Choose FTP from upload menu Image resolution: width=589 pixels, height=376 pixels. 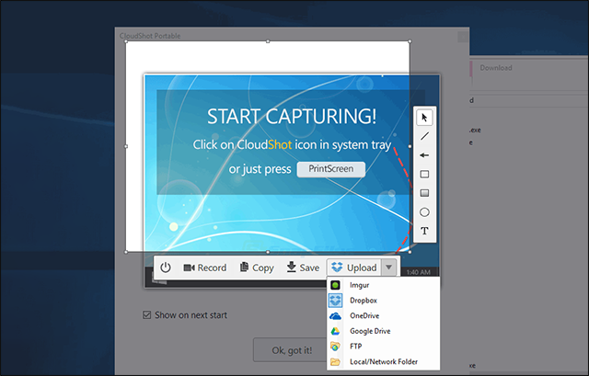click(x=383, y=347)
